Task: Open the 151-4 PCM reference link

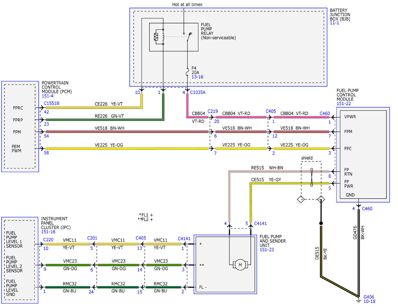Action: (x=47, y=96)
